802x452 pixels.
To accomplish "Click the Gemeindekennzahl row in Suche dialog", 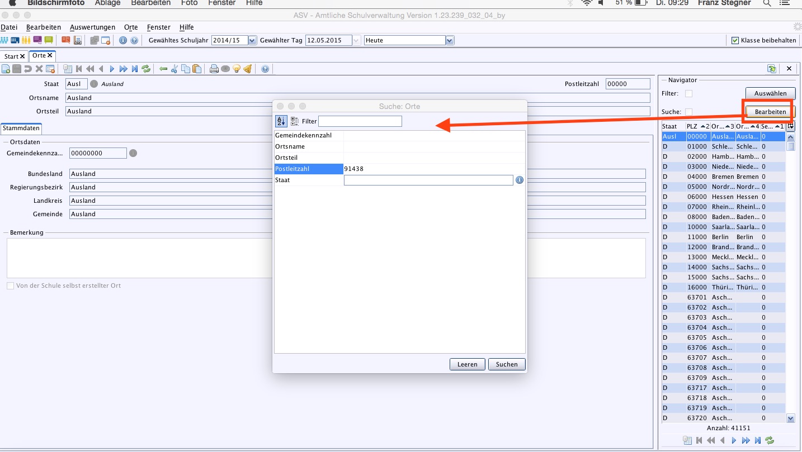I will pyautogui.click(x=400, y=135).
